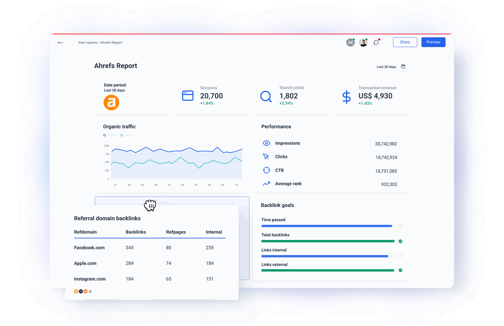
Task: Click the Ahrefs source icon under Date period
Action: click(x=111, y=102)
